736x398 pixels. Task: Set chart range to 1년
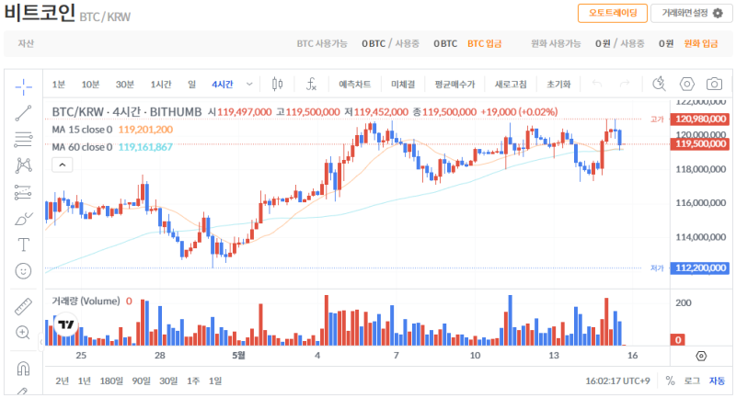(84, 381)
